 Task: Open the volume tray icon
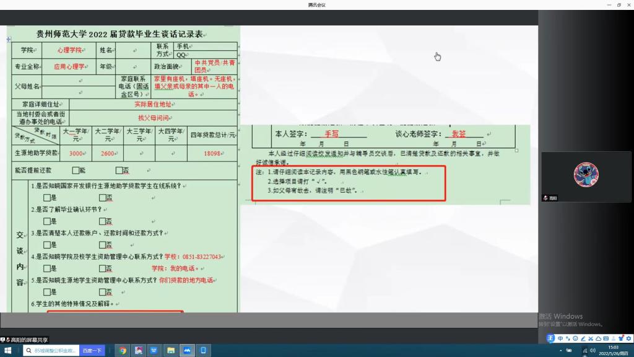[x=593, y=351]
